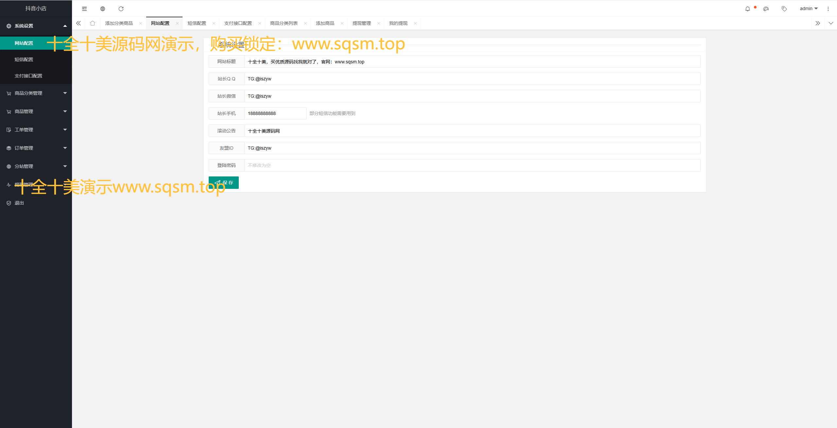Viewport: 837px width, 428px height.
Task: Click the tag note icon in header
Action: (784, 9)
